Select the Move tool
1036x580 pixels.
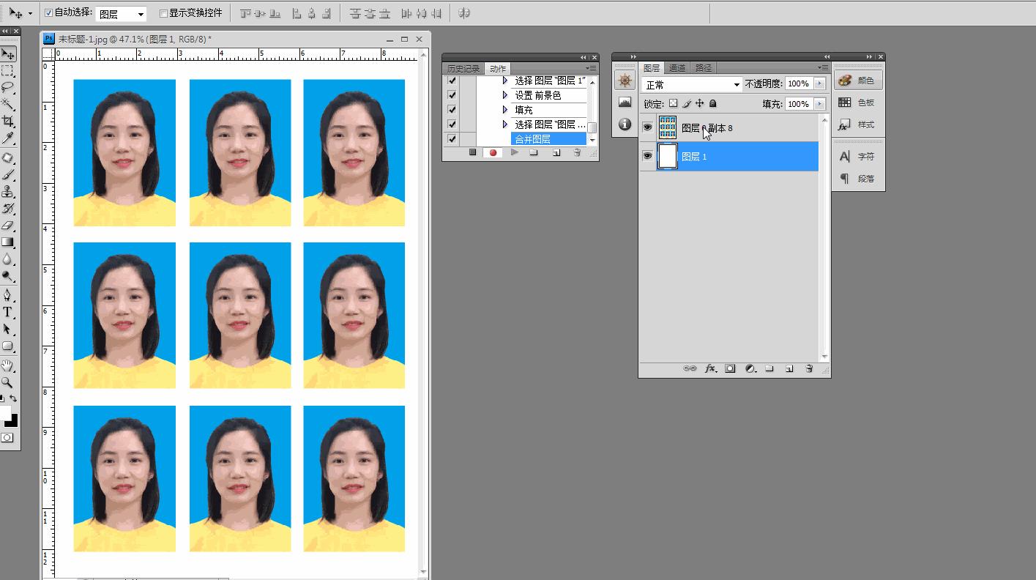point(9,53)
